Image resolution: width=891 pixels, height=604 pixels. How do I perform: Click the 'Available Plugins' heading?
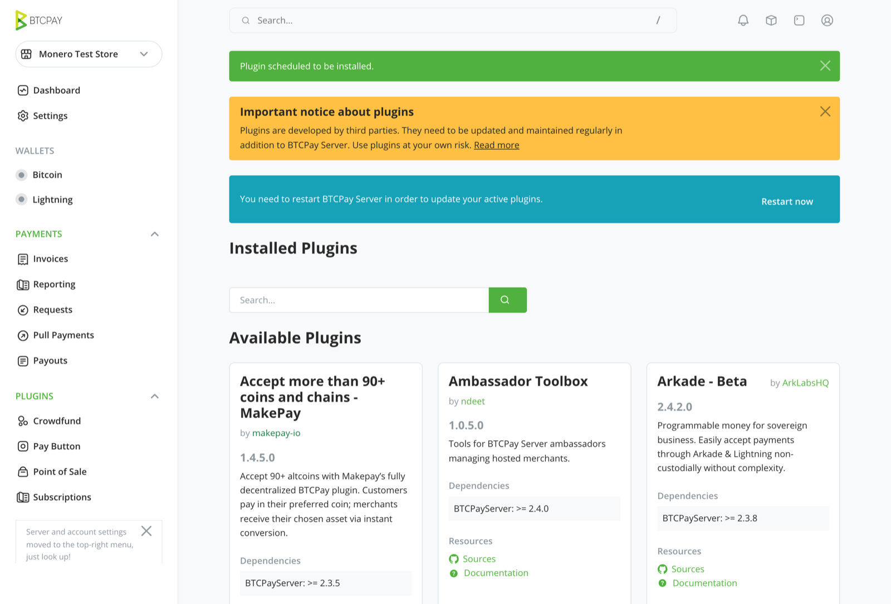click(295, 338)
